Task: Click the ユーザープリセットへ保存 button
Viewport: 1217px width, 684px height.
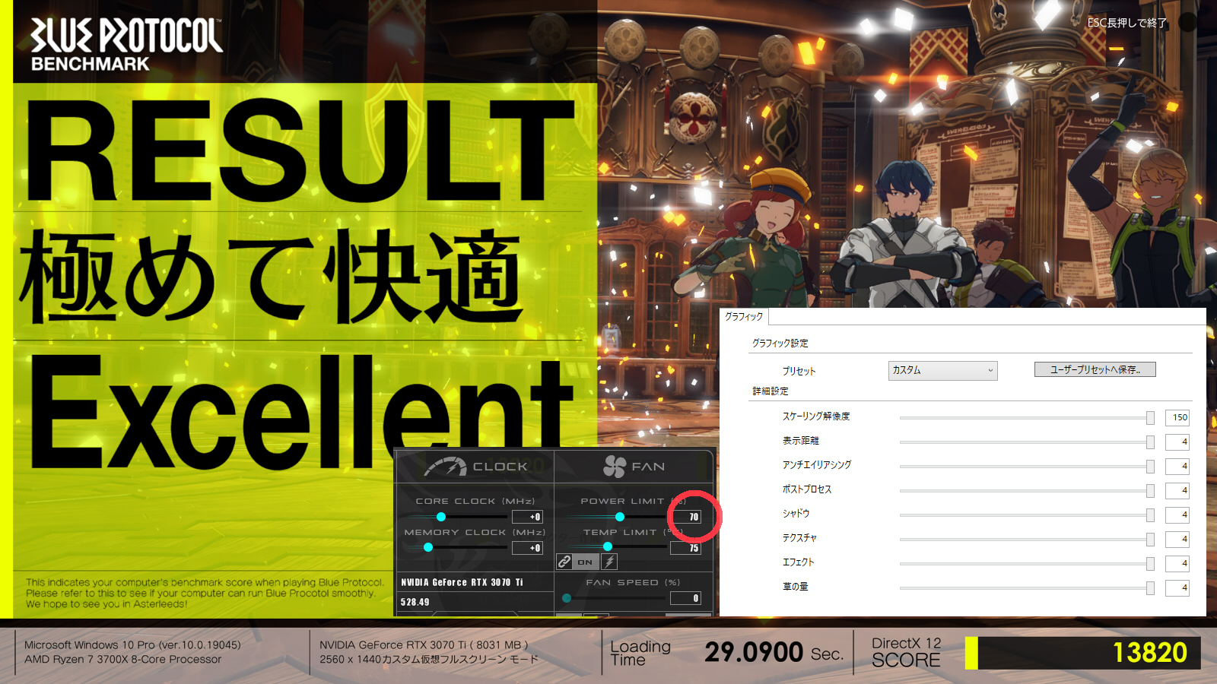Action: (1095, 369)
